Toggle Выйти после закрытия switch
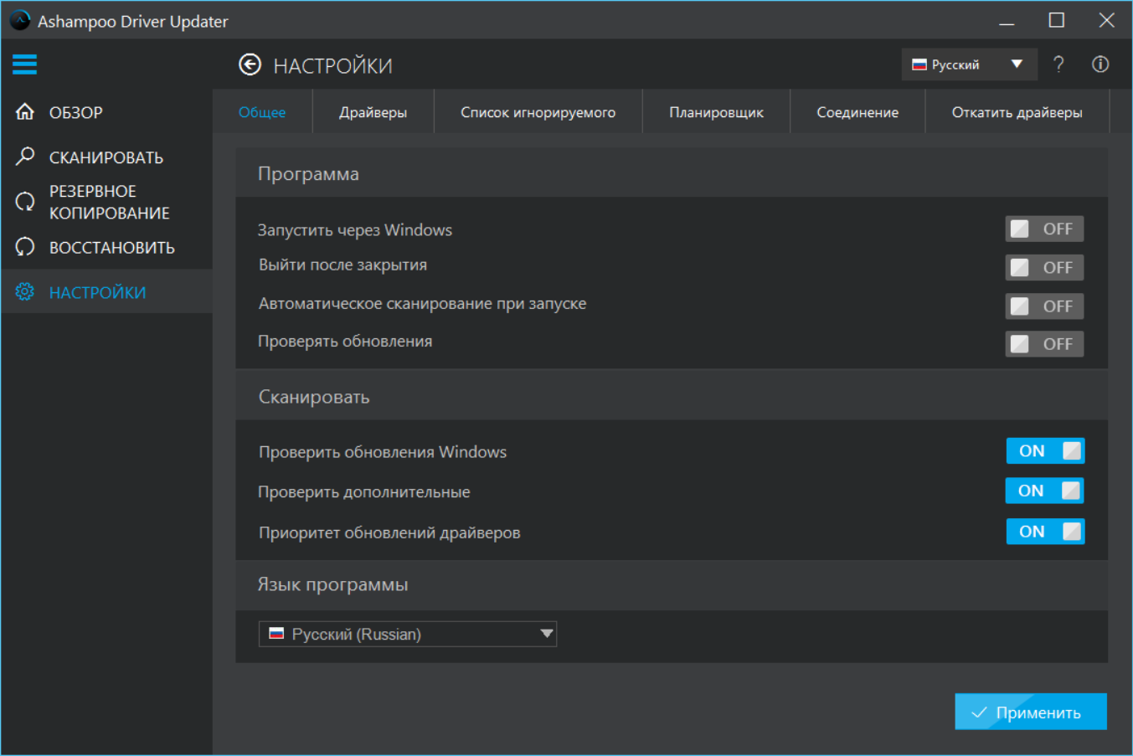 tap(1044, 267)
